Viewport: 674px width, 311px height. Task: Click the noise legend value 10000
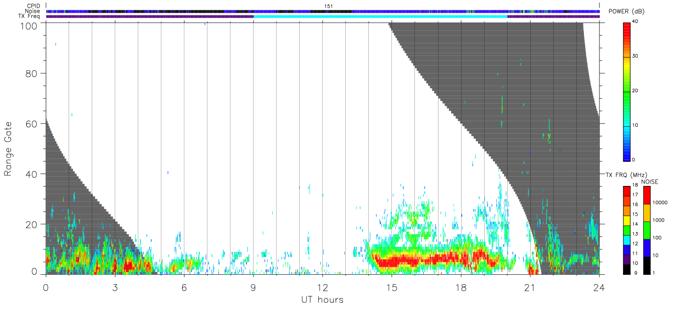click(660, 202)
